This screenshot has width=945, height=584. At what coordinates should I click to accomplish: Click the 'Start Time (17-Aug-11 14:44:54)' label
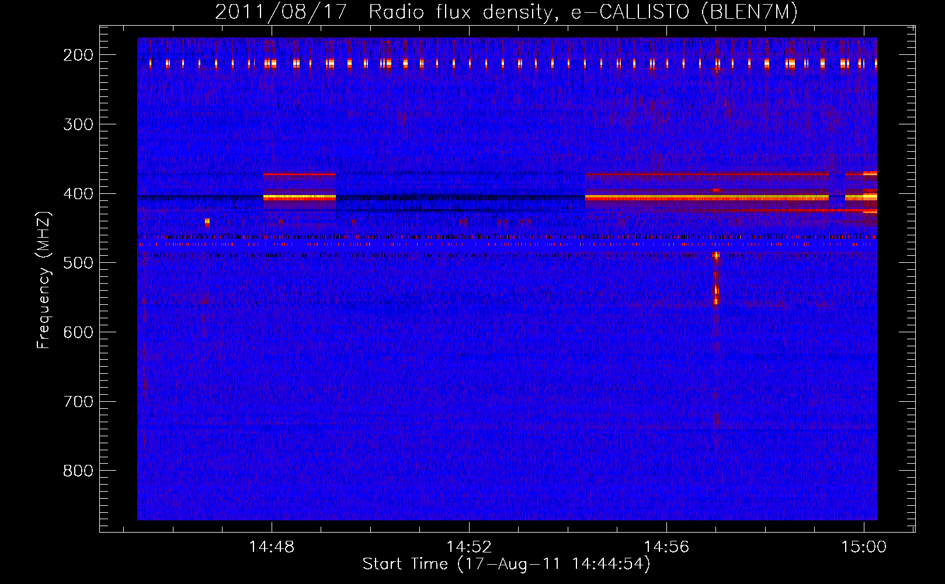tap(506, 564)
